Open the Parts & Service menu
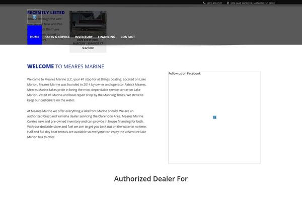302x201 pixels. coord(57,37)
